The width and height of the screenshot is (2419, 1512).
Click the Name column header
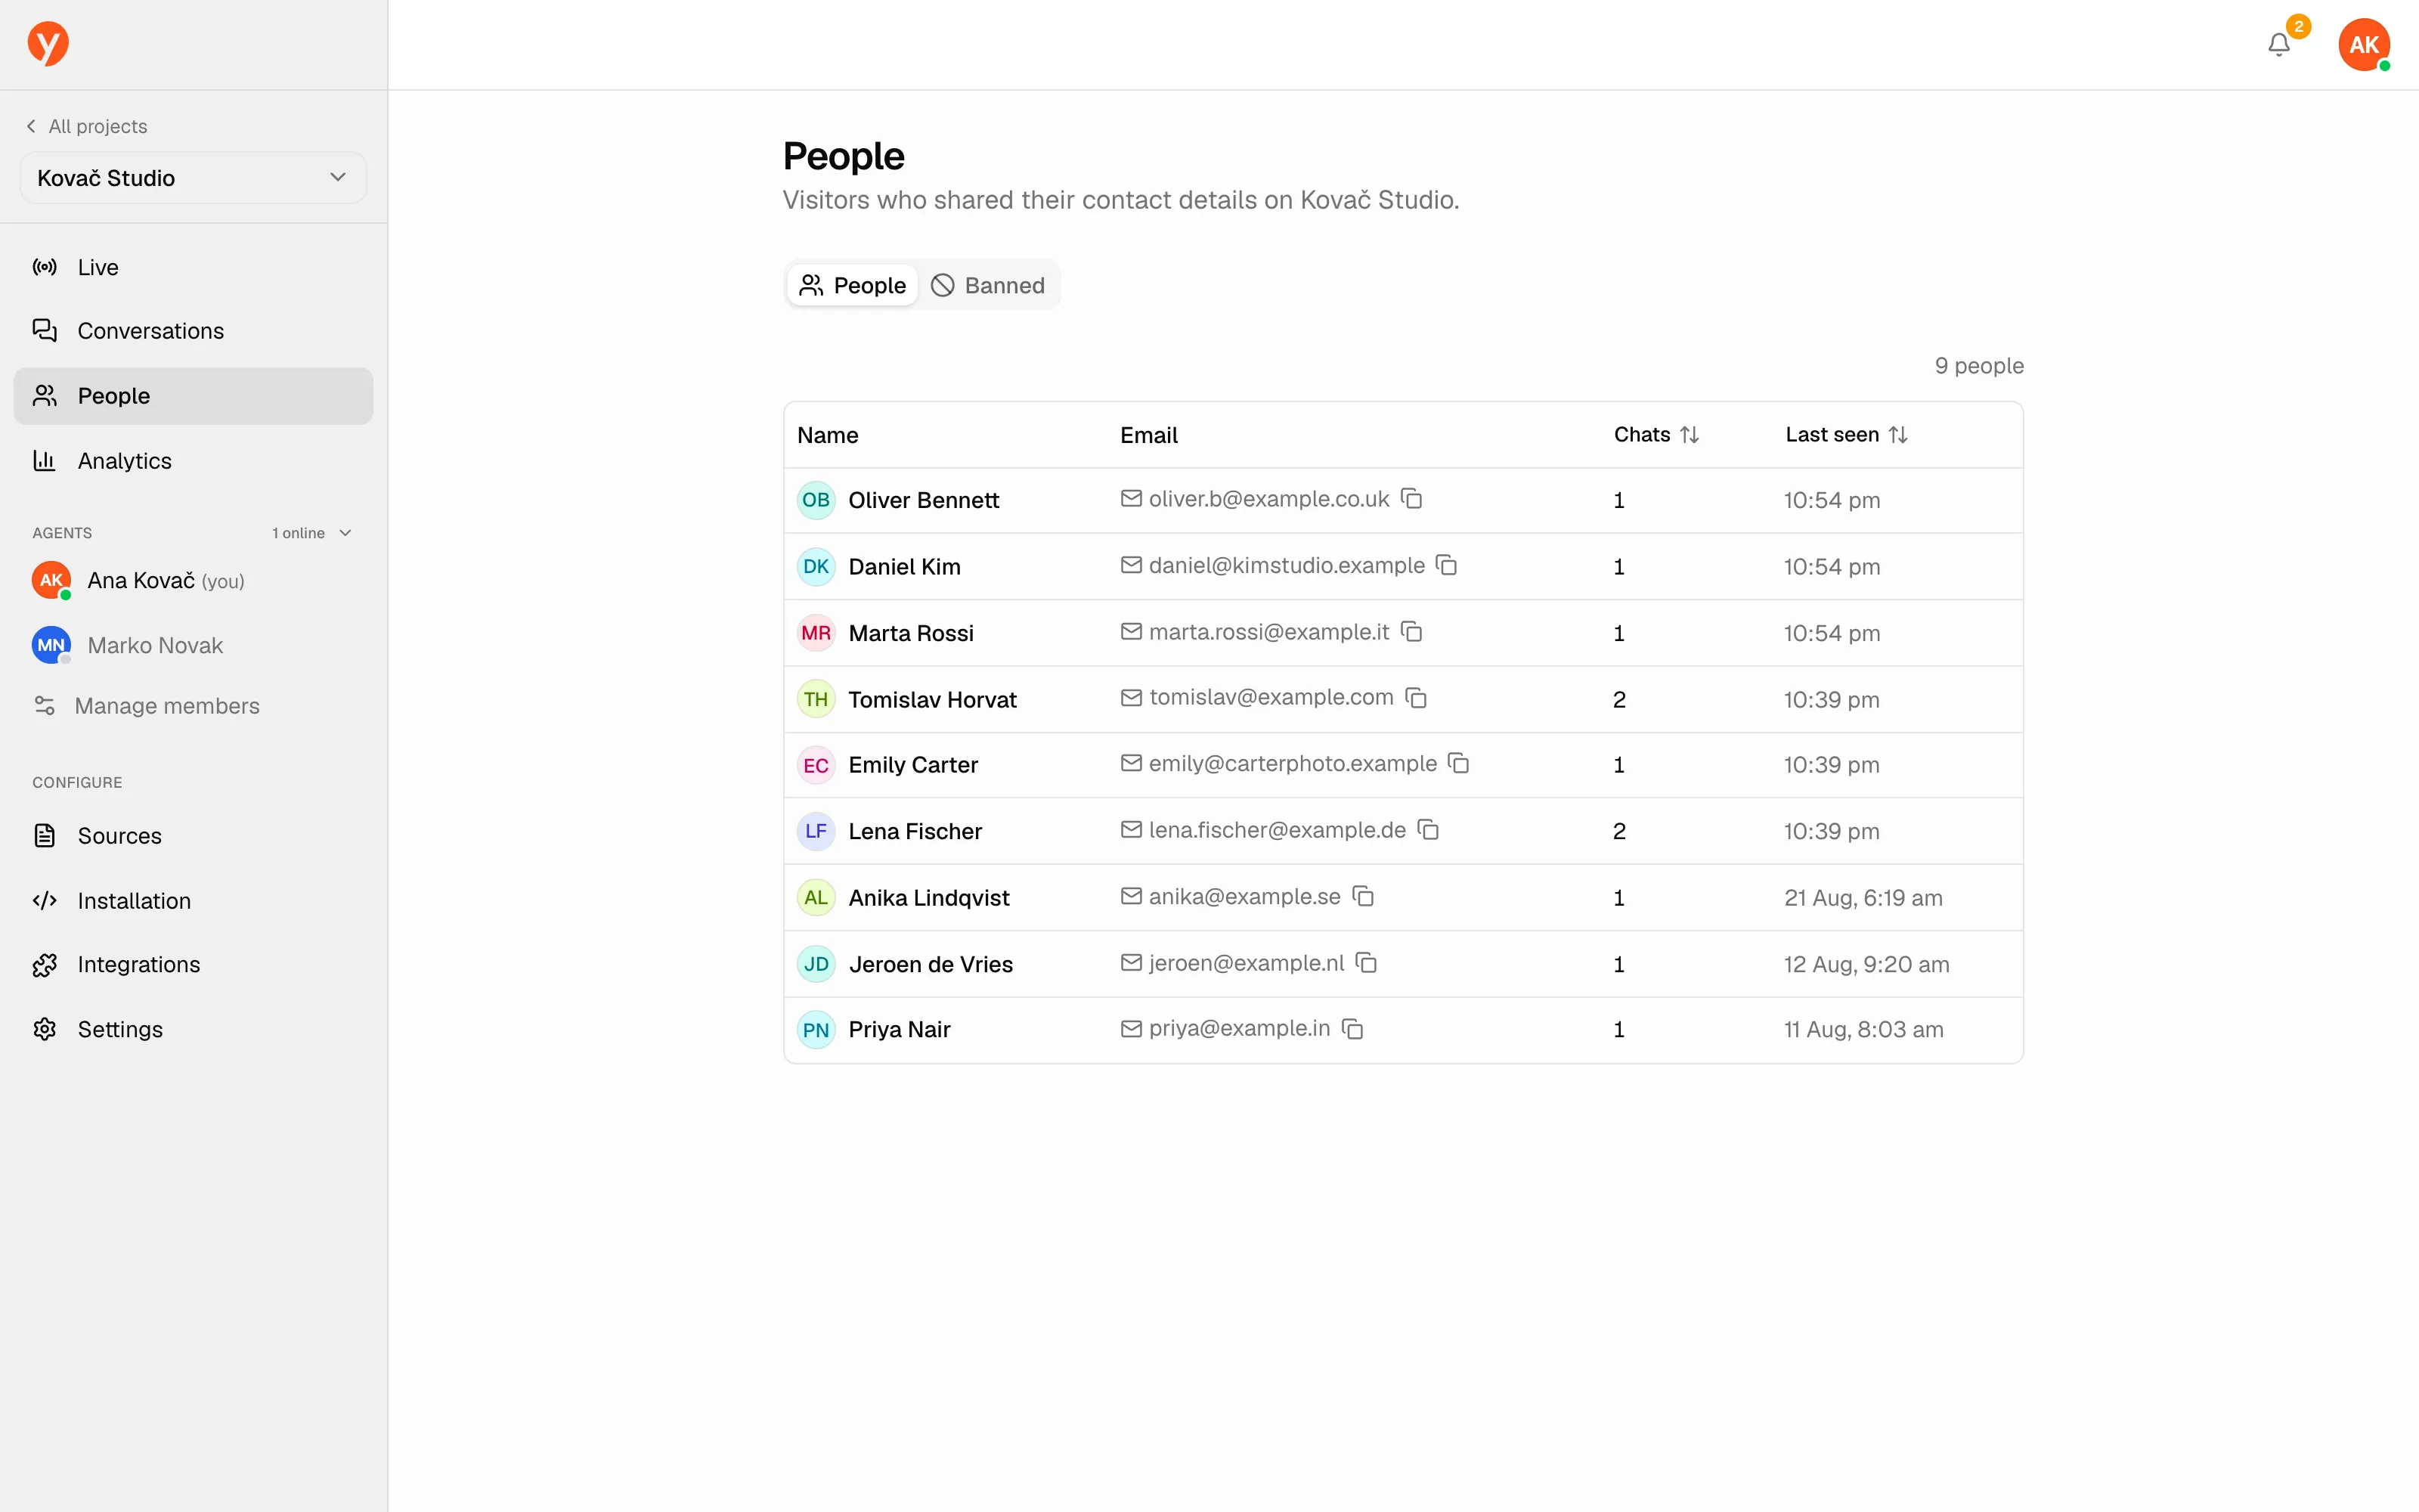(828, 435)
